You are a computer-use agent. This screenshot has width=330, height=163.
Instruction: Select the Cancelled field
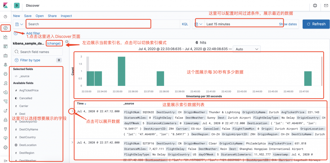click(26, 98)
